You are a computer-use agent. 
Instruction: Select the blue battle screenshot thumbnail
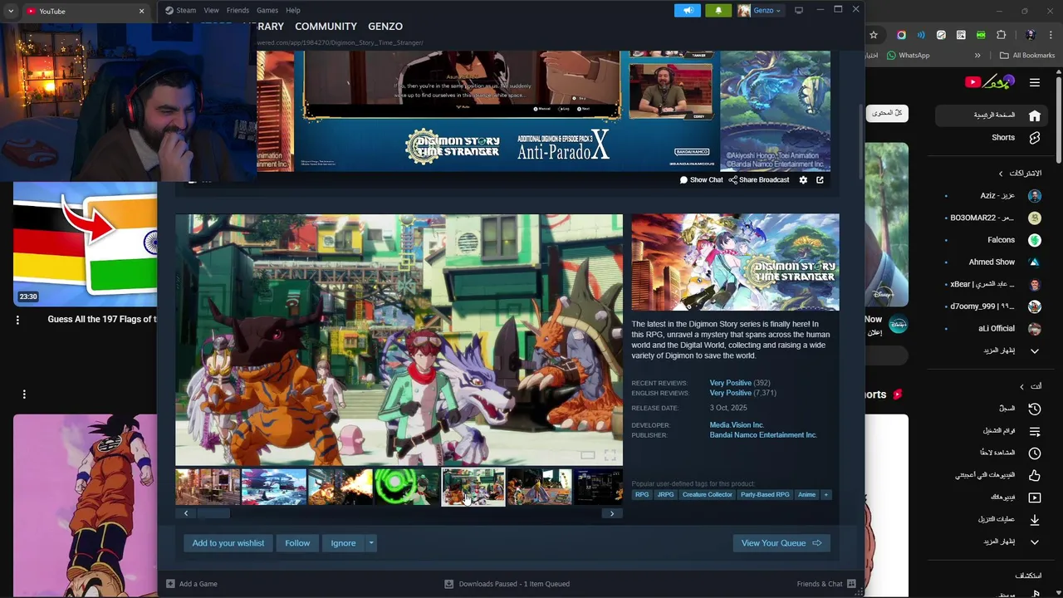pos(274,487)
